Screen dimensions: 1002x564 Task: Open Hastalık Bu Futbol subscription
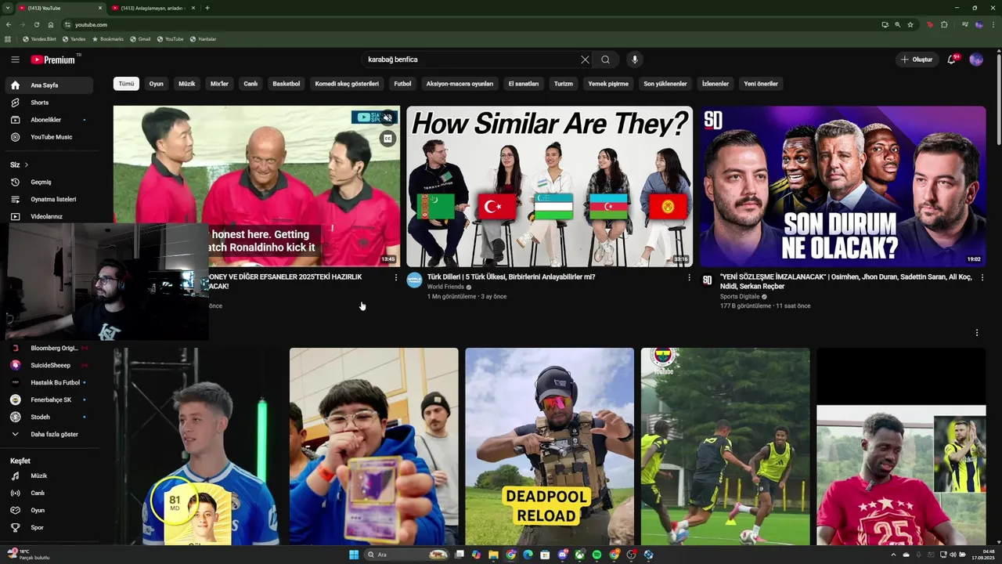(x=49, y=382)
